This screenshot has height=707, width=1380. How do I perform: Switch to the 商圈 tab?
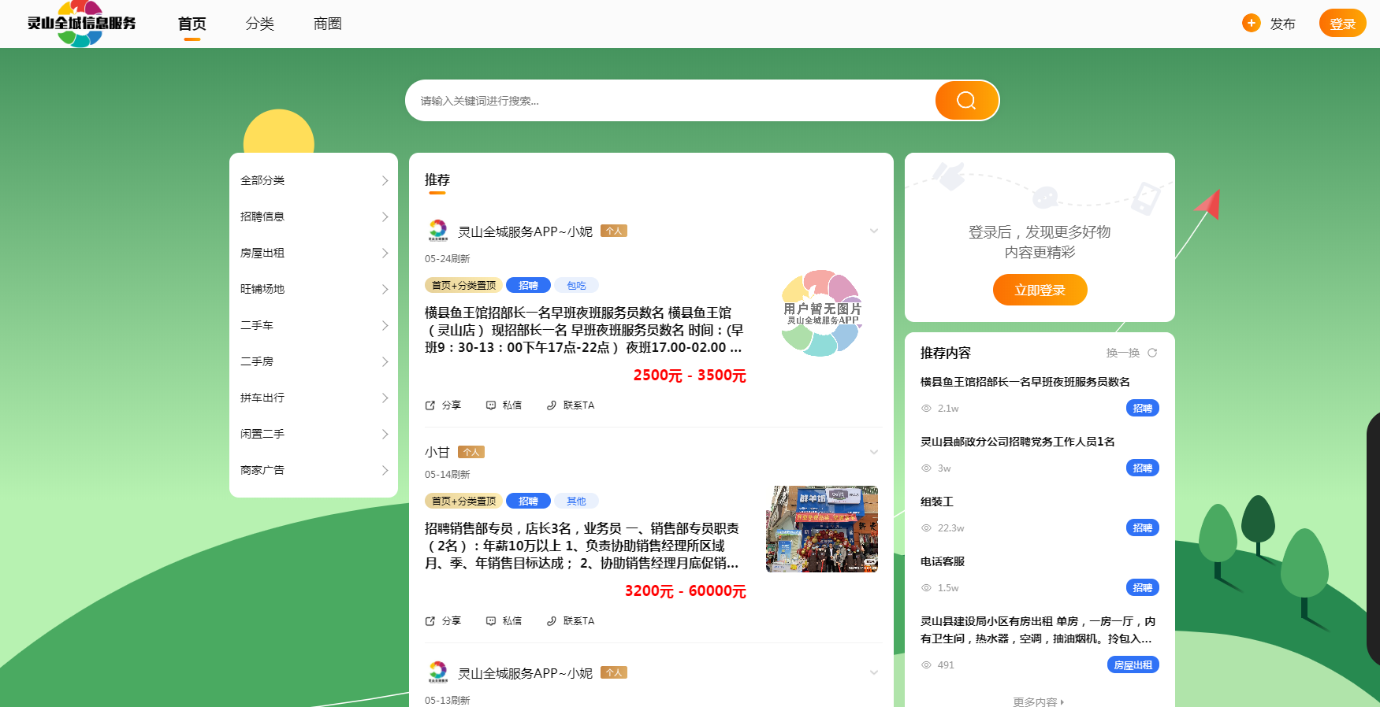click(327, 24)
